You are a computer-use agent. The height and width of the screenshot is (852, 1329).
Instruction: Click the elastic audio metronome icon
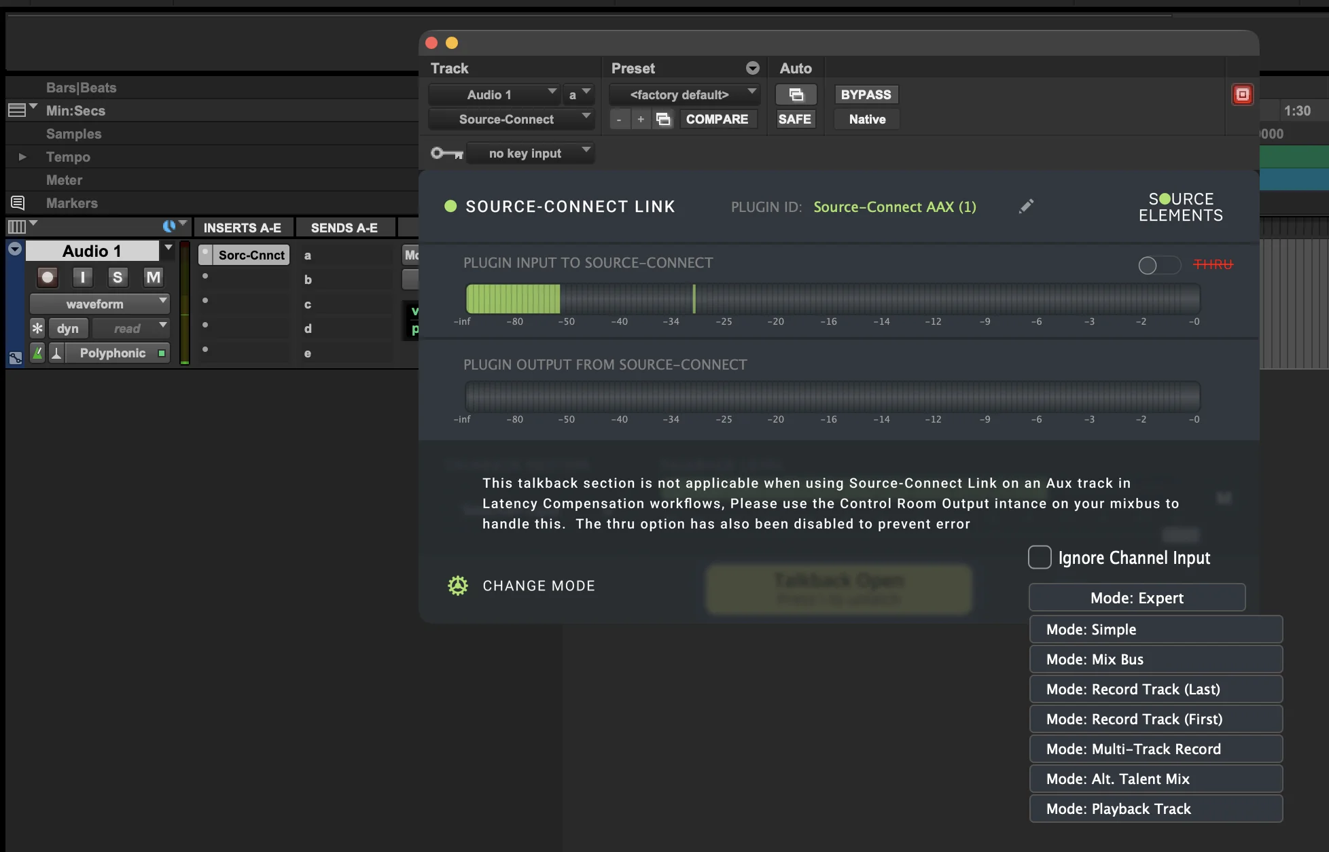point(37,353)
